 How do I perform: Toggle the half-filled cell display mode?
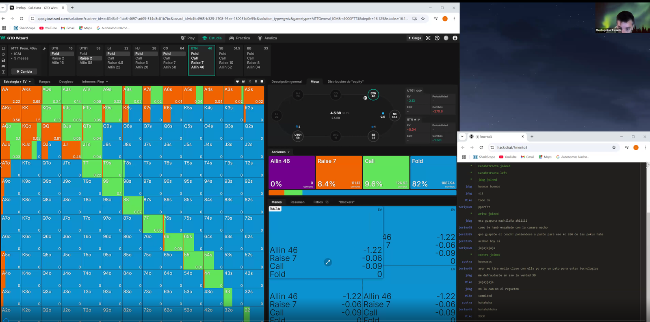point(243,82)
